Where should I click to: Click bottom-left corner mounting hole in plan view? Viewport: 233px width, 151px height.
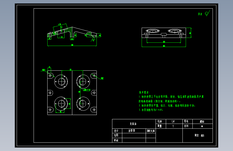pos(50,110)
